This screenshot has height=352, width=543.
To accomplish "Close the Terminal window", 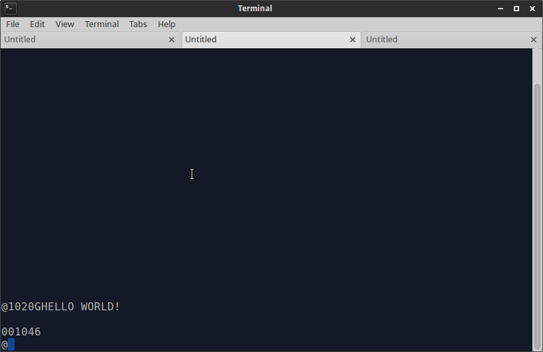I will pos(532,9).
